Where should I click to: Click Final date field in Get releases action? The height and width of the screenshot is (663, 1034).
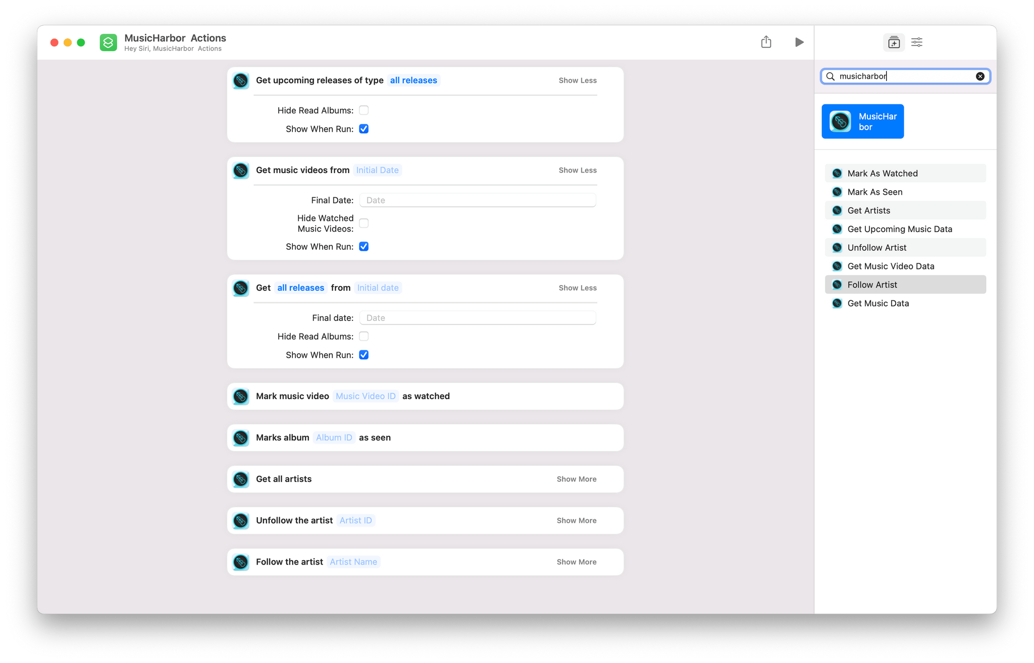tap(478, 317)
